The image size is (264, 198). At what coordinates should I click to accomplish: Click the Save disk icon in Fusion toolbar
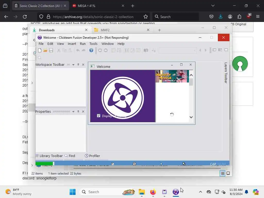point(51,50)
